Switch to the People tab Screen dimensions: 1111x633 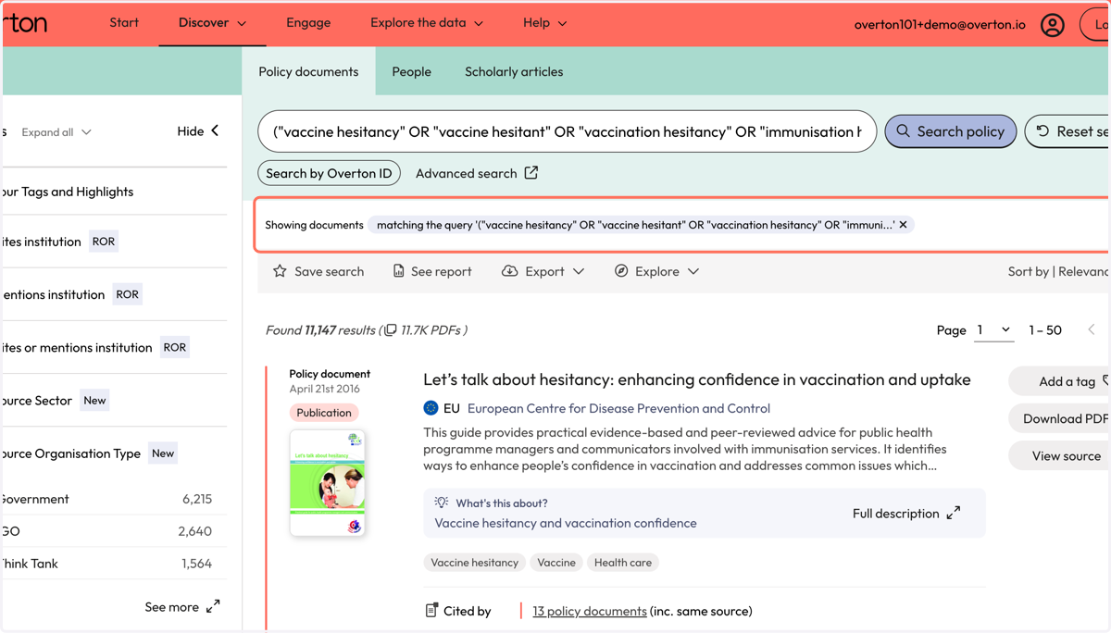tap(411, 71)
